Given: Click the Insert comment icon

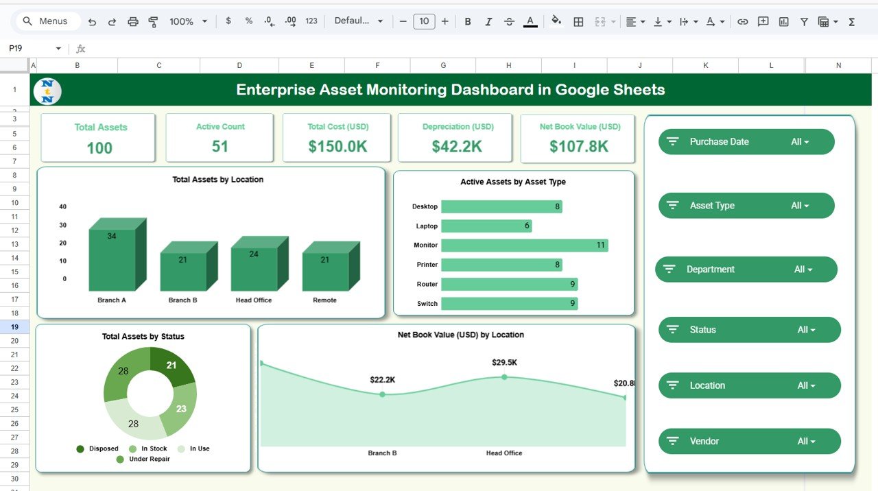Looking at the screenshot, I should click(763, 21).
